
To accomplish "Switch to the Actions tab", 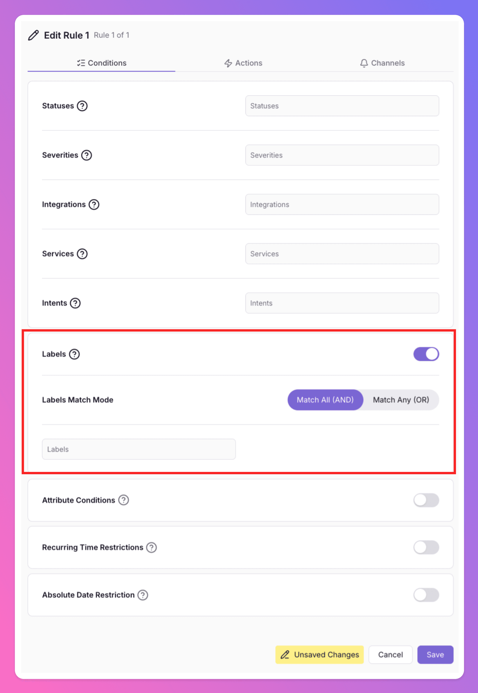I will 243,63.
